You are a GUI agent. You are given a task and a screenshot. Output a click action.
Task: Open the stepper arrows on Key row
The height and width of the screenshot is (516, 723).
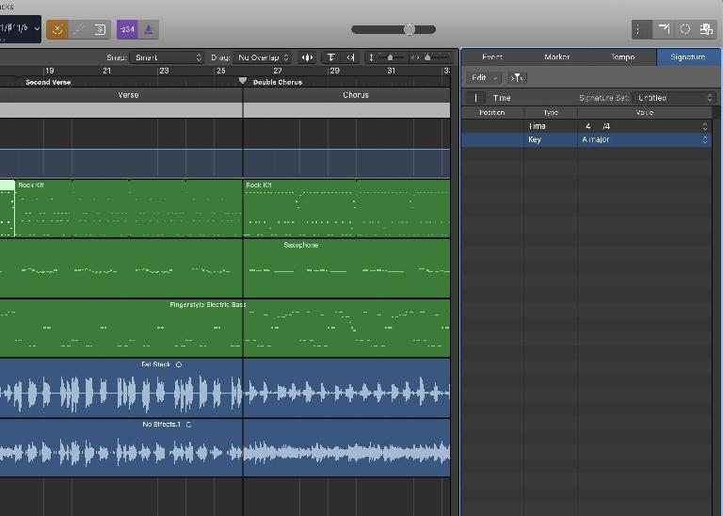[x=704, y=139]
